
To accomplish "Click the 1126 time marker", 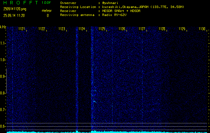I will coord(122,29).
